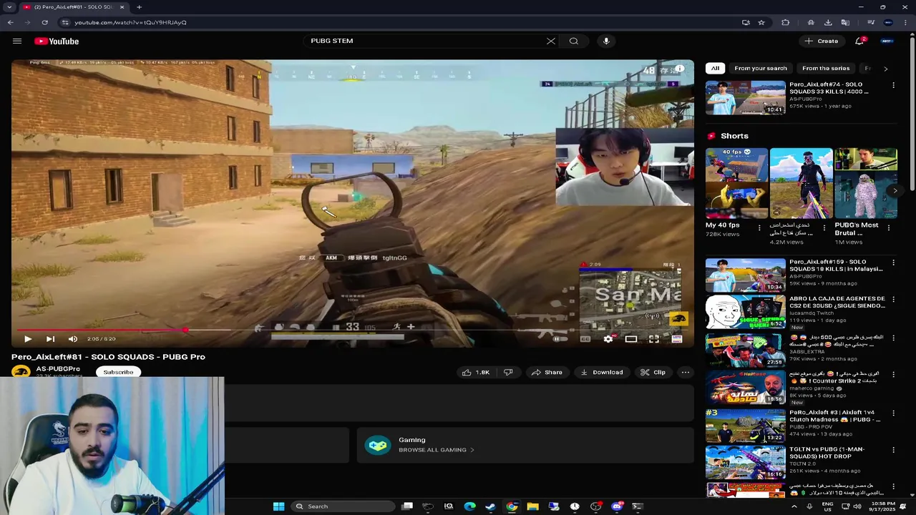This screenshot has width=916, height=515.
Task: Open options for PUBG's Most Brutal short
Action: (888, 227)
